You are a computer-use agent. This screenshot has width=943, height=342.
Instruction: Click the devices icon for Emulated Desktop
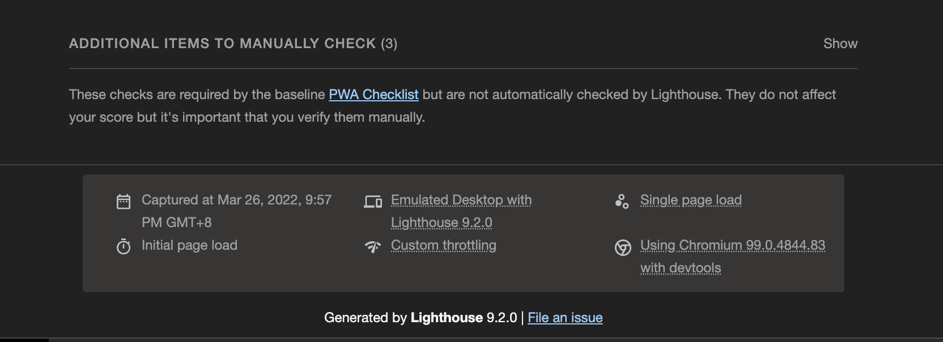[373, 202]
